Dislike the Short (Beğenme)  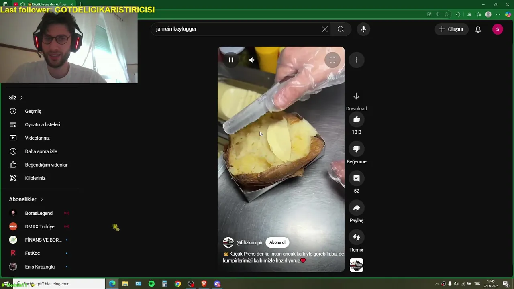pyautogui.click(x=357, y=149)
